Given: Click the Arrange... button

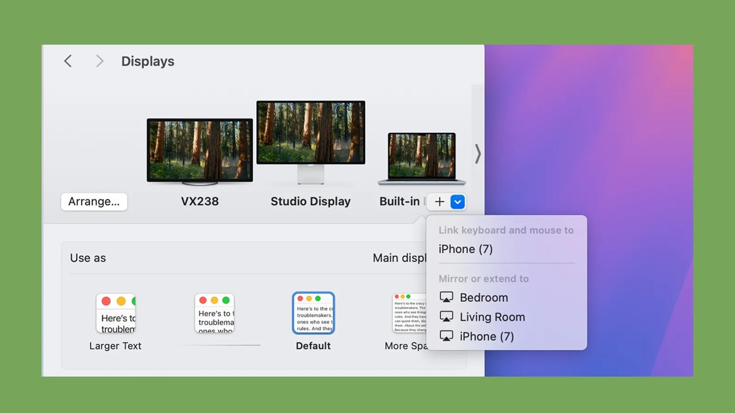Looking at the screenshot, I should tap(94, 202).
